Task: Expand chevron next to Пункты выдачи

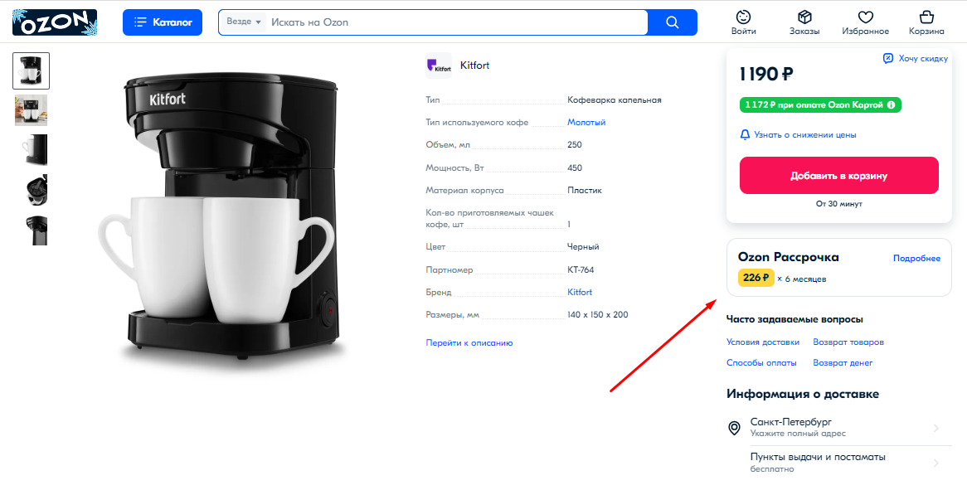Action: [x=936, y=463]
